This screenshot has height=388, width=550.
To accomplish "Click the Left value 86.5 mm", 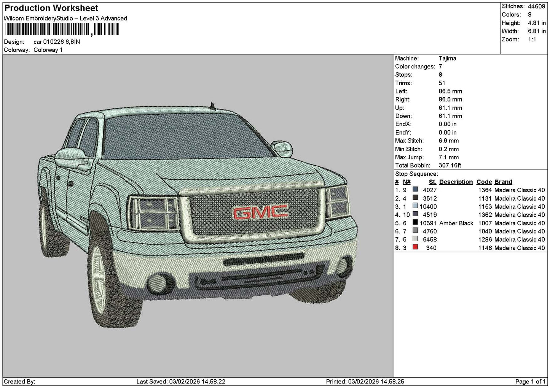I will (450, 92).
